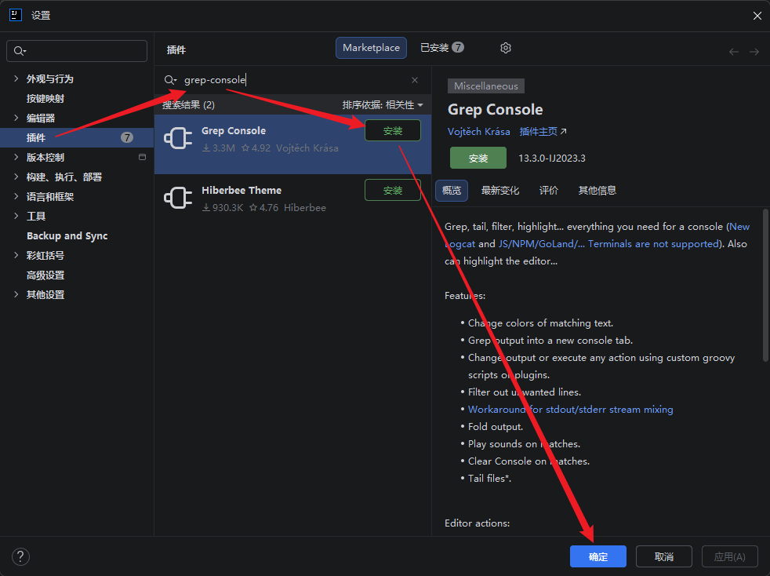The height and width of the screenshot is (576, 770).
Task: Open the 其他信息 tab
Action: coord(597,190)
